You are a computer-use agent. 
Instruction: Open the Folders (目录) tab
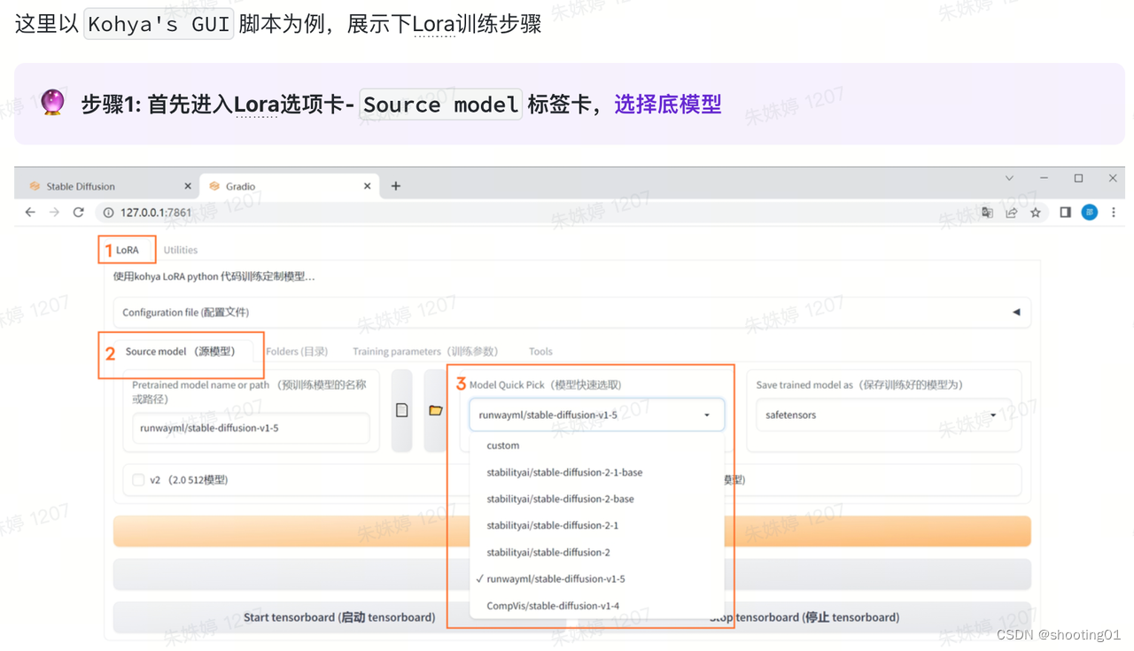point(297,352)
